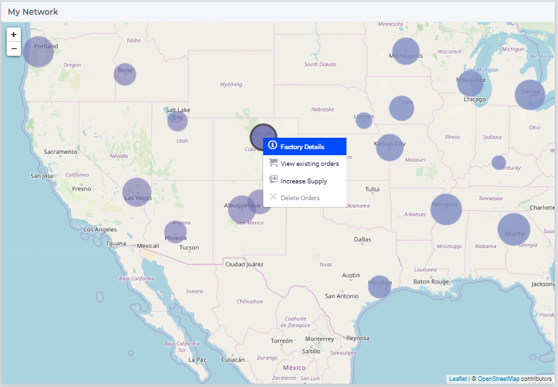Click the Monterrey city label
The height and width of the screenshot is (387, 558).
point(320,339)
